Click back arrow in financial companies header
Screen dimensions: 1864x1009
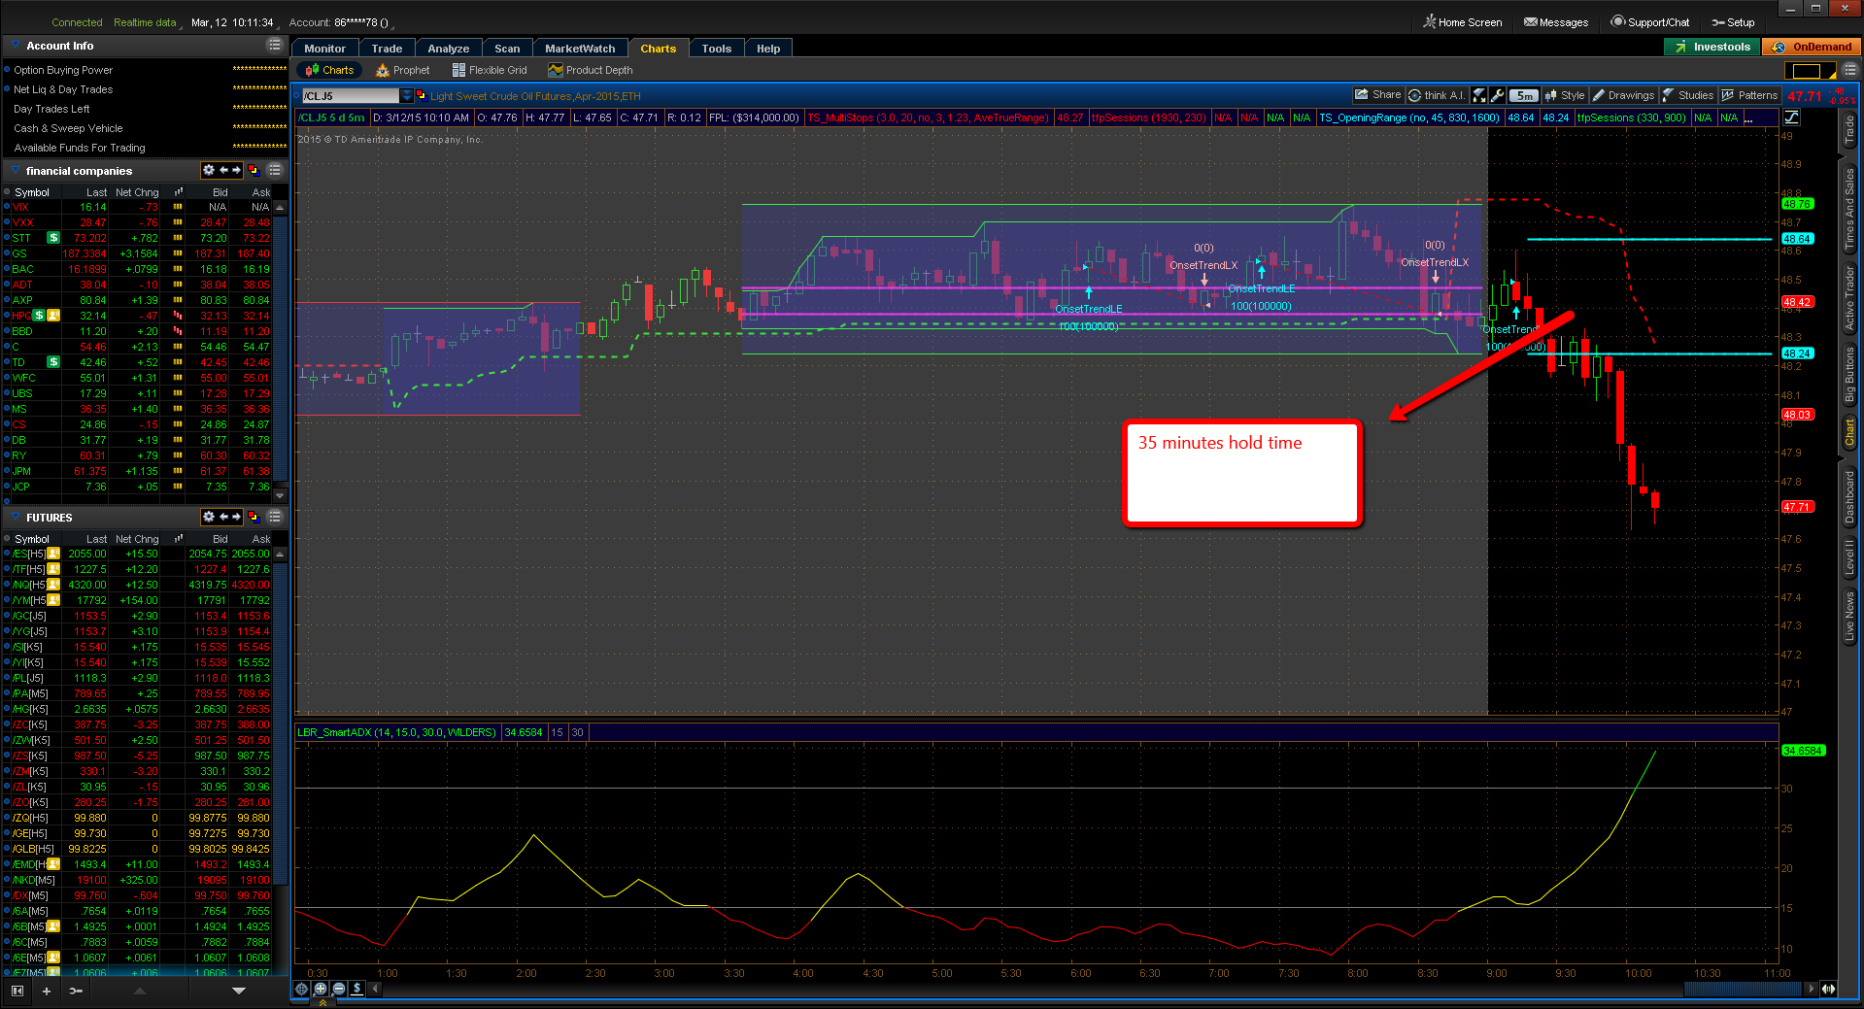coord(223,170)
